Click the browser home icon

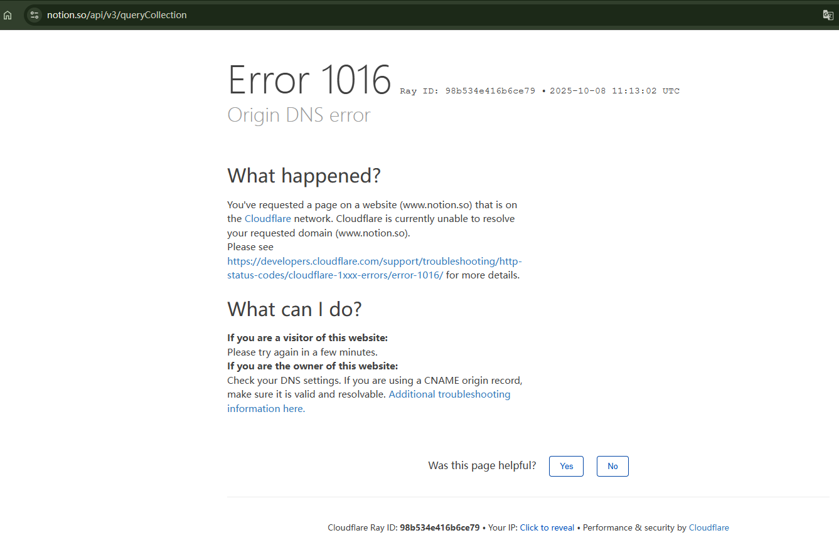click(x=8, y=15)
